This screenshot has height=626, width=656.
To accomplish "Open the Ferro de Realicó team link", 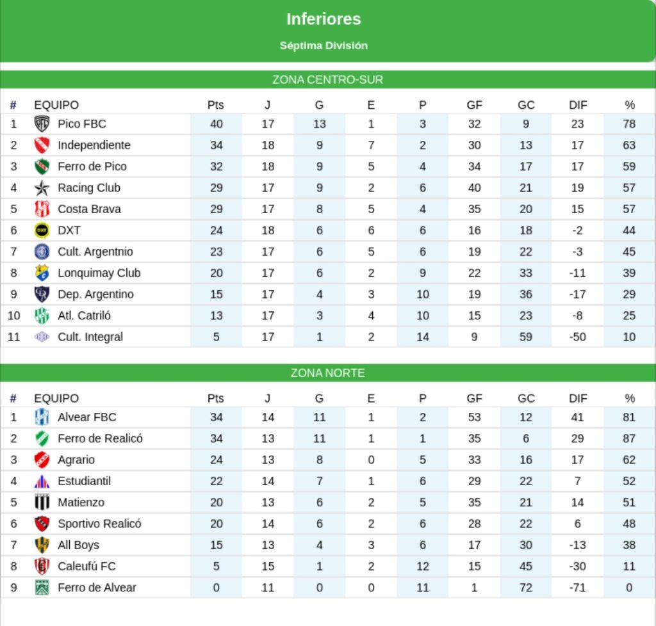I will pyautogui.click(x=100, y=438).
